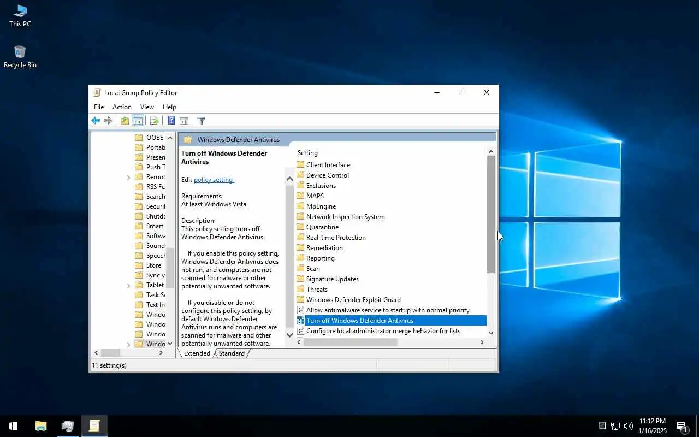
Task: Open Help with the blue question-mark icon
Action: click(x=171, y=121)
